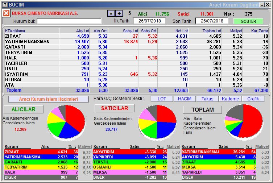The image size is (273, 183).
Task: Select the UNLU row
Action: [x=136, y=69]
